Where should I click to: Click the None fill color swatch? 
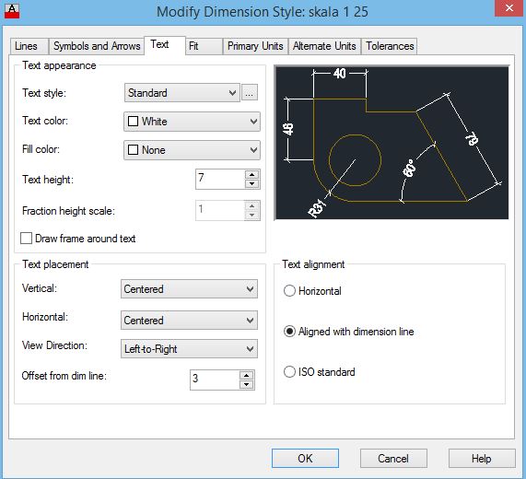point(134,150)
